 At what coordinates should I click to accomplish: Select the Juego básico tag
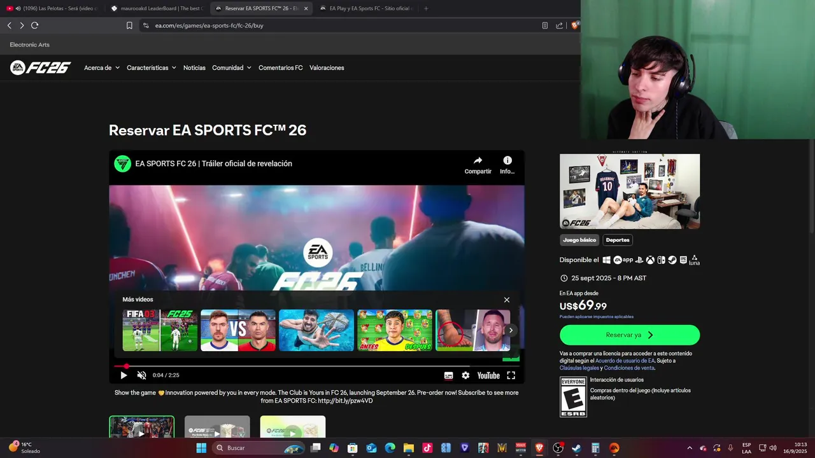click(x=579, y=240)
